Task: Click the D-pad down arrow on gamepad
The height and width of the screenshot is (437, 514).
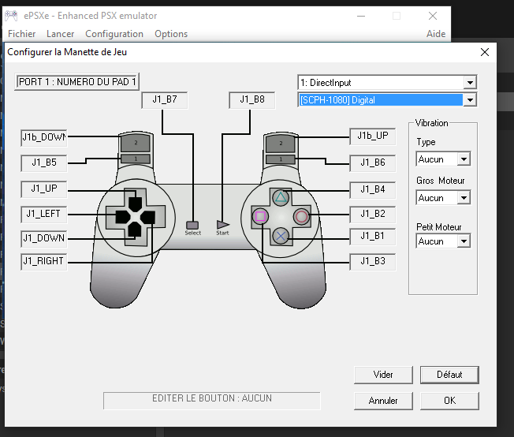Action: [135, 230]
